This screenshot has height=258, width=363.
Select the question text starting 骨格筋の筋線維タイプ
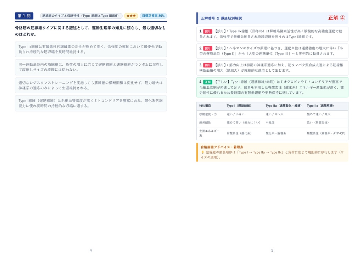[x=90, y=31]
